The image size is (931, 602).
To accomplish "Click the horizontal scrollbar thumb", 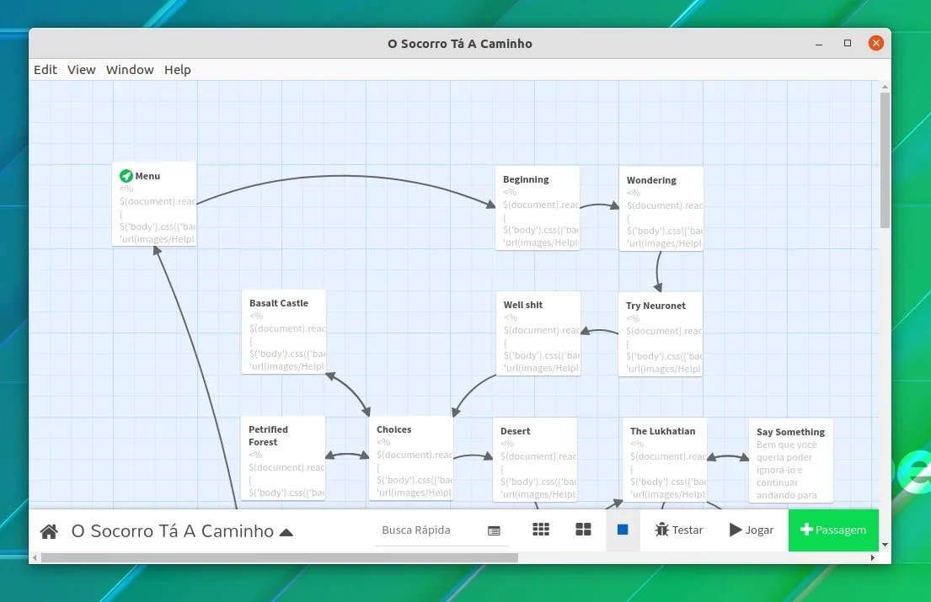I will [x=279, y=557].
